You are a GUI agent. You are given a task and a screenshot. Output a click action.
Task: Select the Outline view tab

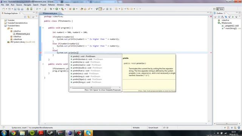219,13
